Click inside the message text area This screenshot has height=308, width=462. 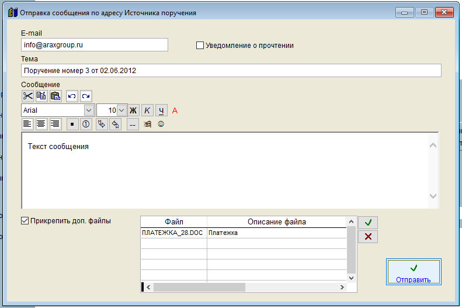pyautogui.click(x=225, y=171)
